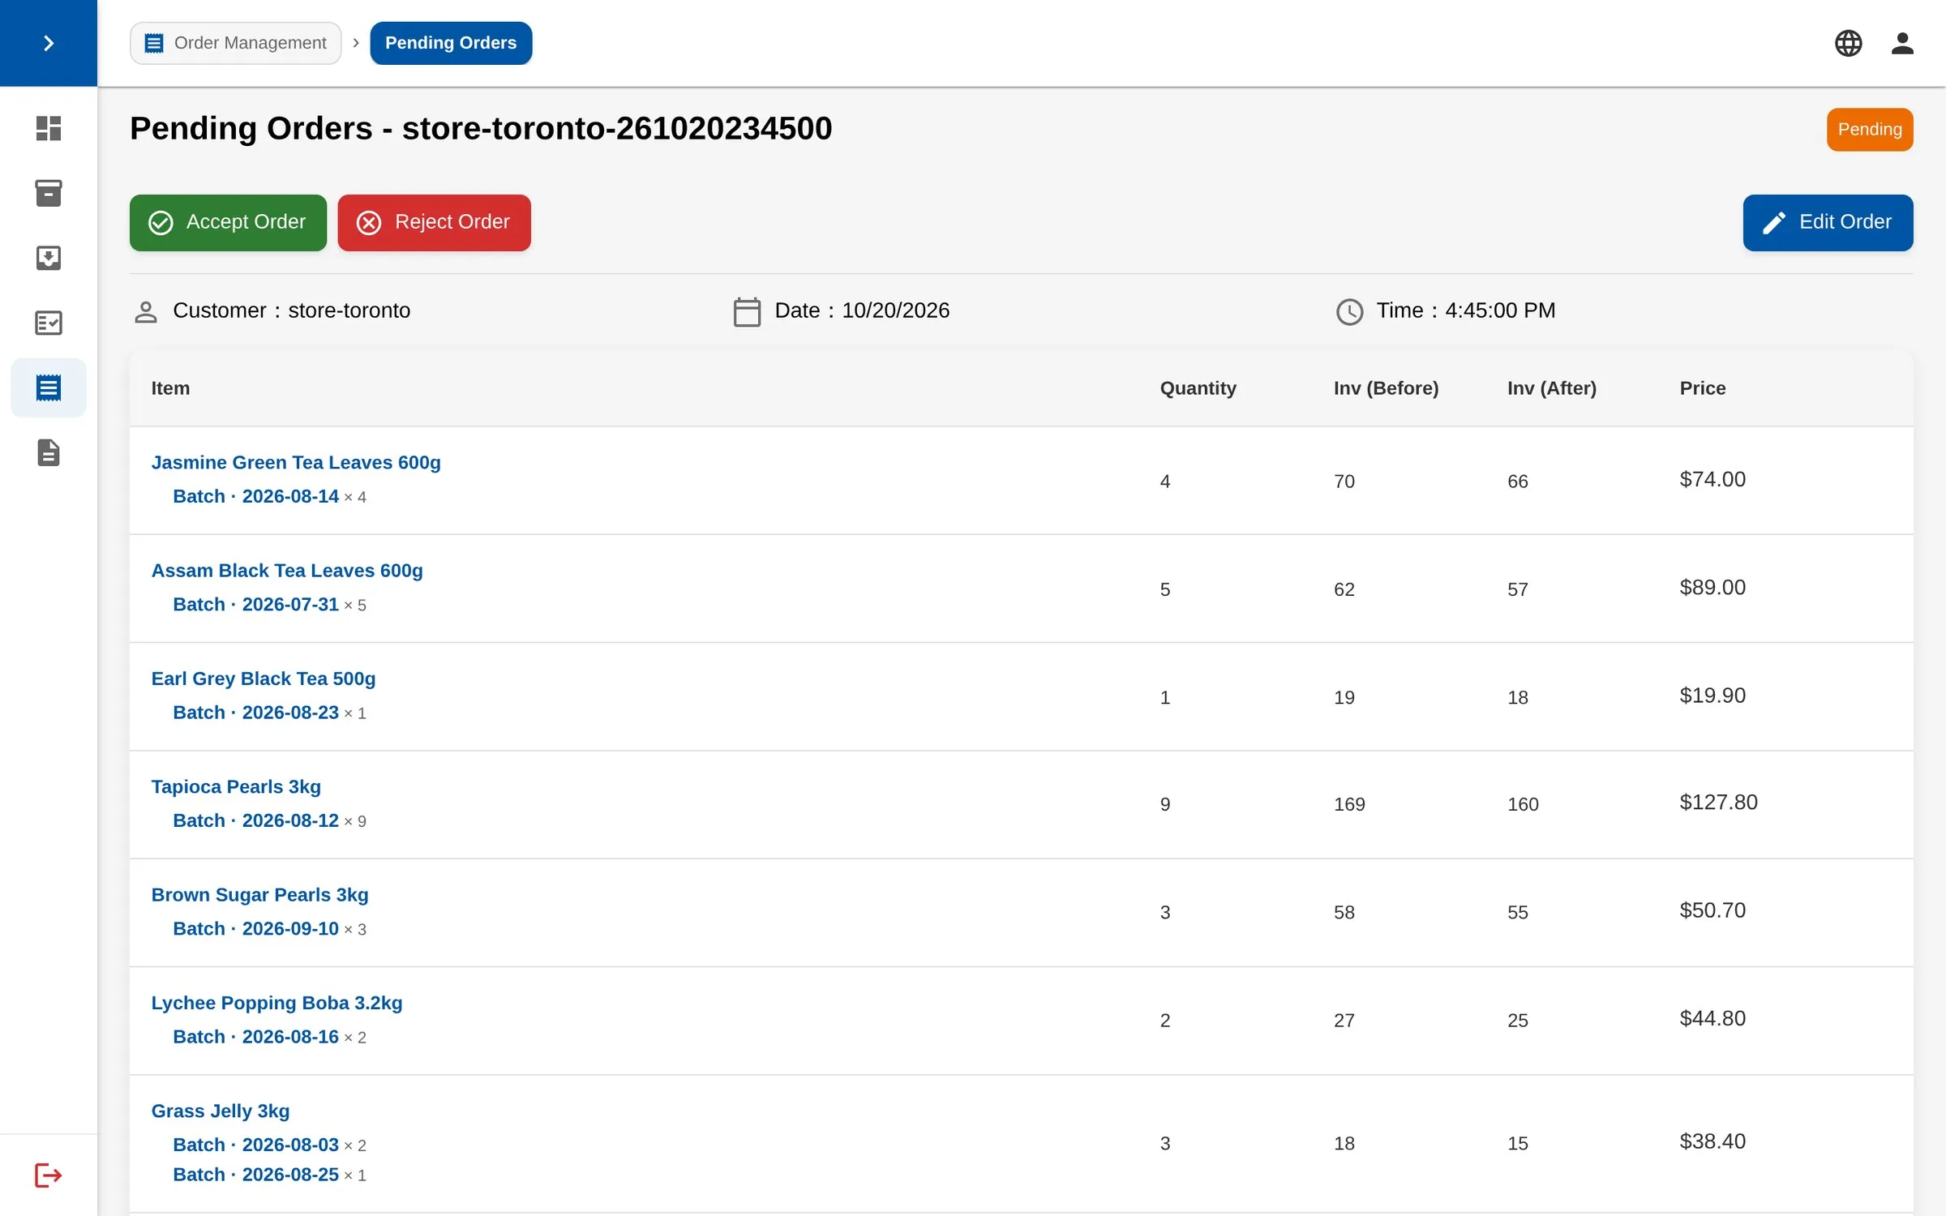Click the Reject Order button

point(434,222)
